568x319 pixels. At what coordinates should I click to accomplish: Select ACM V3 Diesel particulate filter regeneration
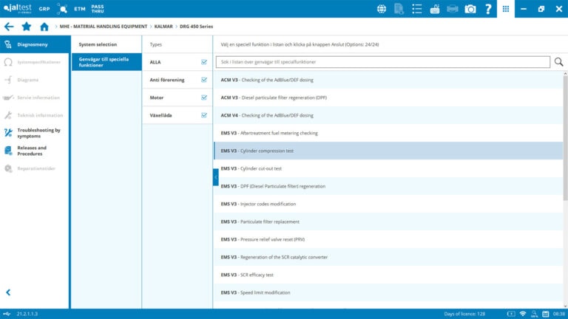tap(388, 97)
